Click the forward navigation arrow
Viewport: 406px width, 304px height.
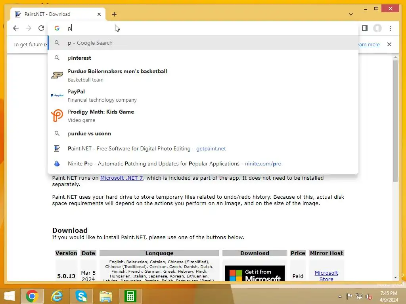pyautogui.click(x=29, y=28)
